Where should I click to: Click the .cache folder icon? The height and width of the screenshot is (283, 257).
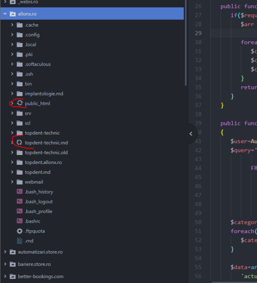pos(20,25)
